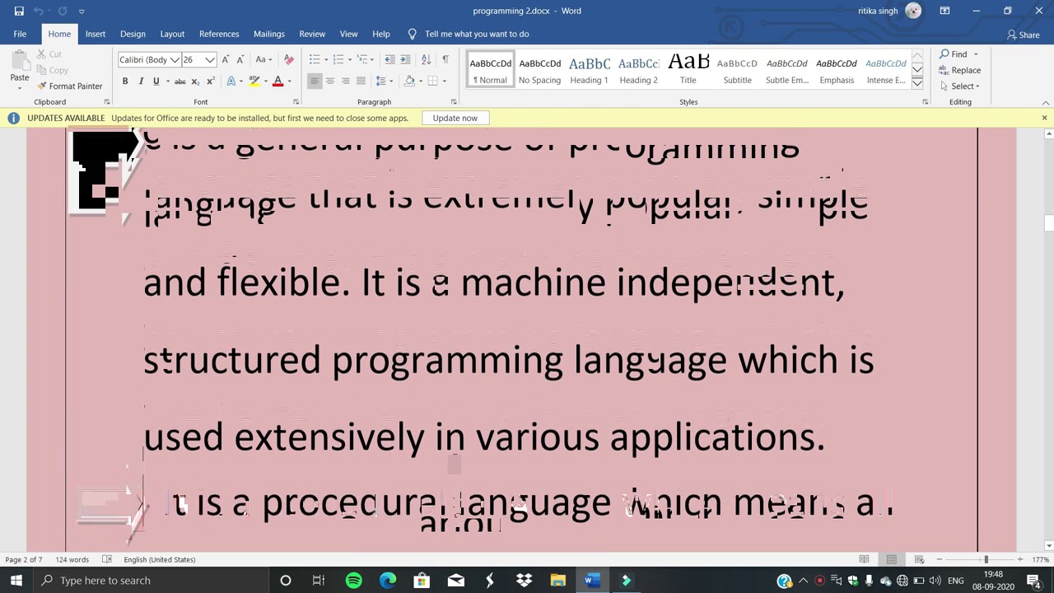Open the File tab

20,34
